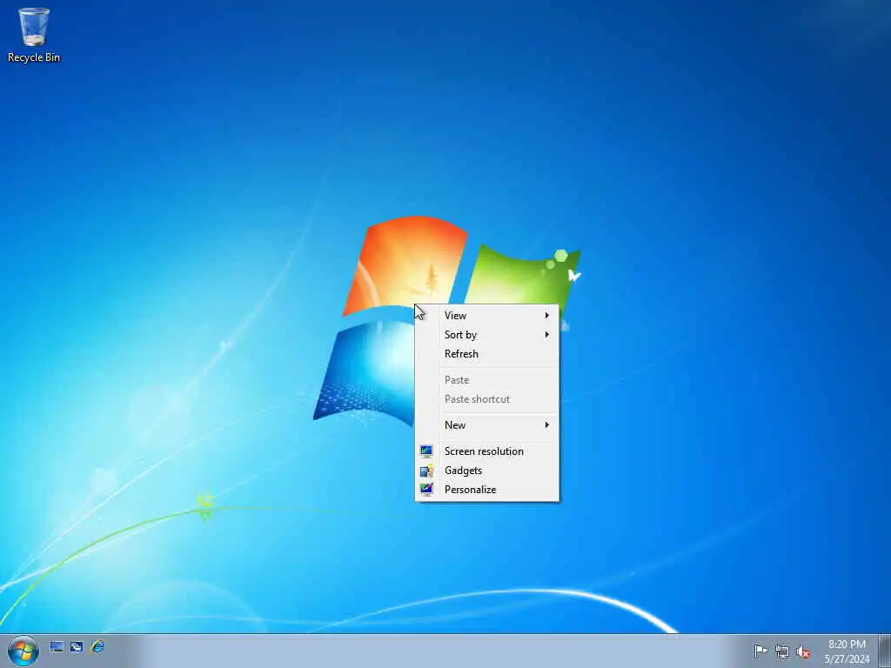Open the network status tray icon
891x668 pixels.
(782, 651)
